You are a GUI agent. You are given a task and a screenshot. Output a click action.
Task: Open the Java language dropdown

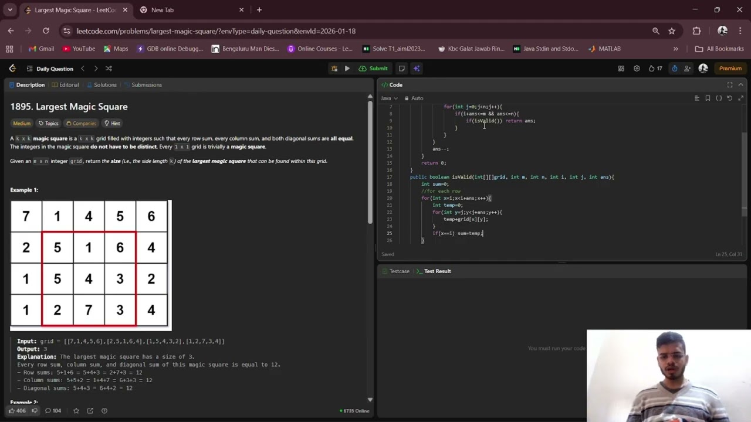pos(389,98)
